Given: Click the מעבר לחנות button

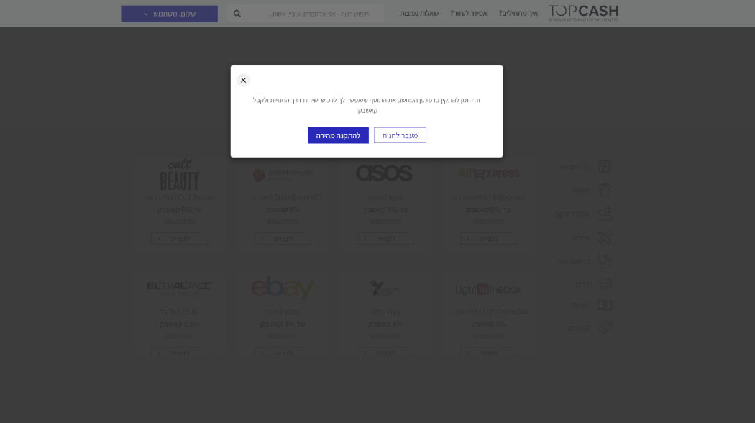Looking at the screenshot, I should click(x=400, y=135).
